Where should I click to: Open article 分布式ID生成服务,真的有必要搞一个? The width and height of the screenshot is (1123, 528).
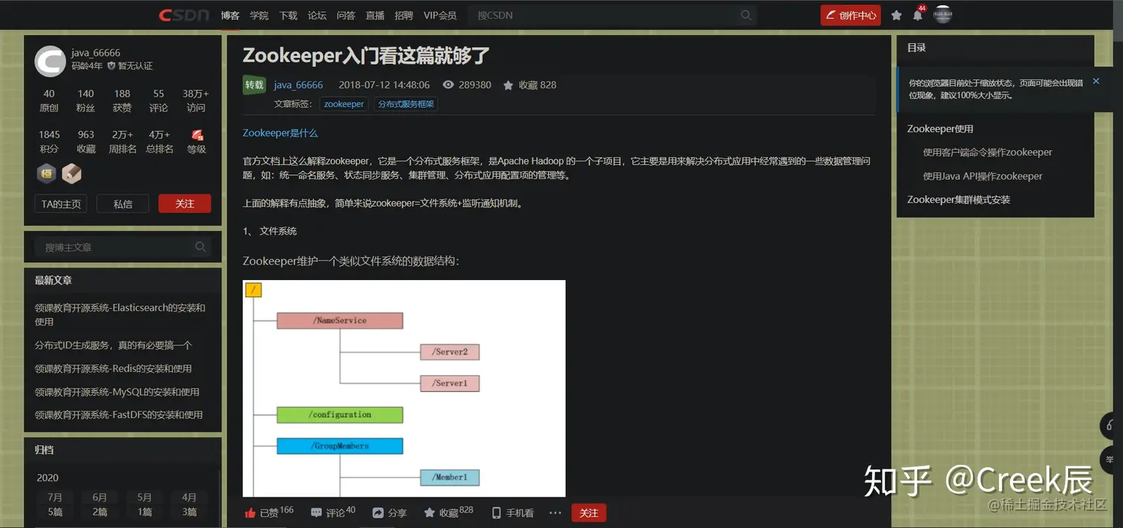pyautogui.click(x=114, y=345)
